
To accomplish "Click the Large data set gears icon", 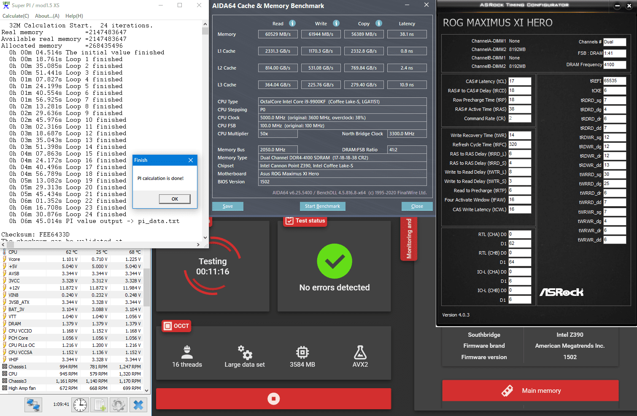I will pyautogui.click(x=245, y=352).
